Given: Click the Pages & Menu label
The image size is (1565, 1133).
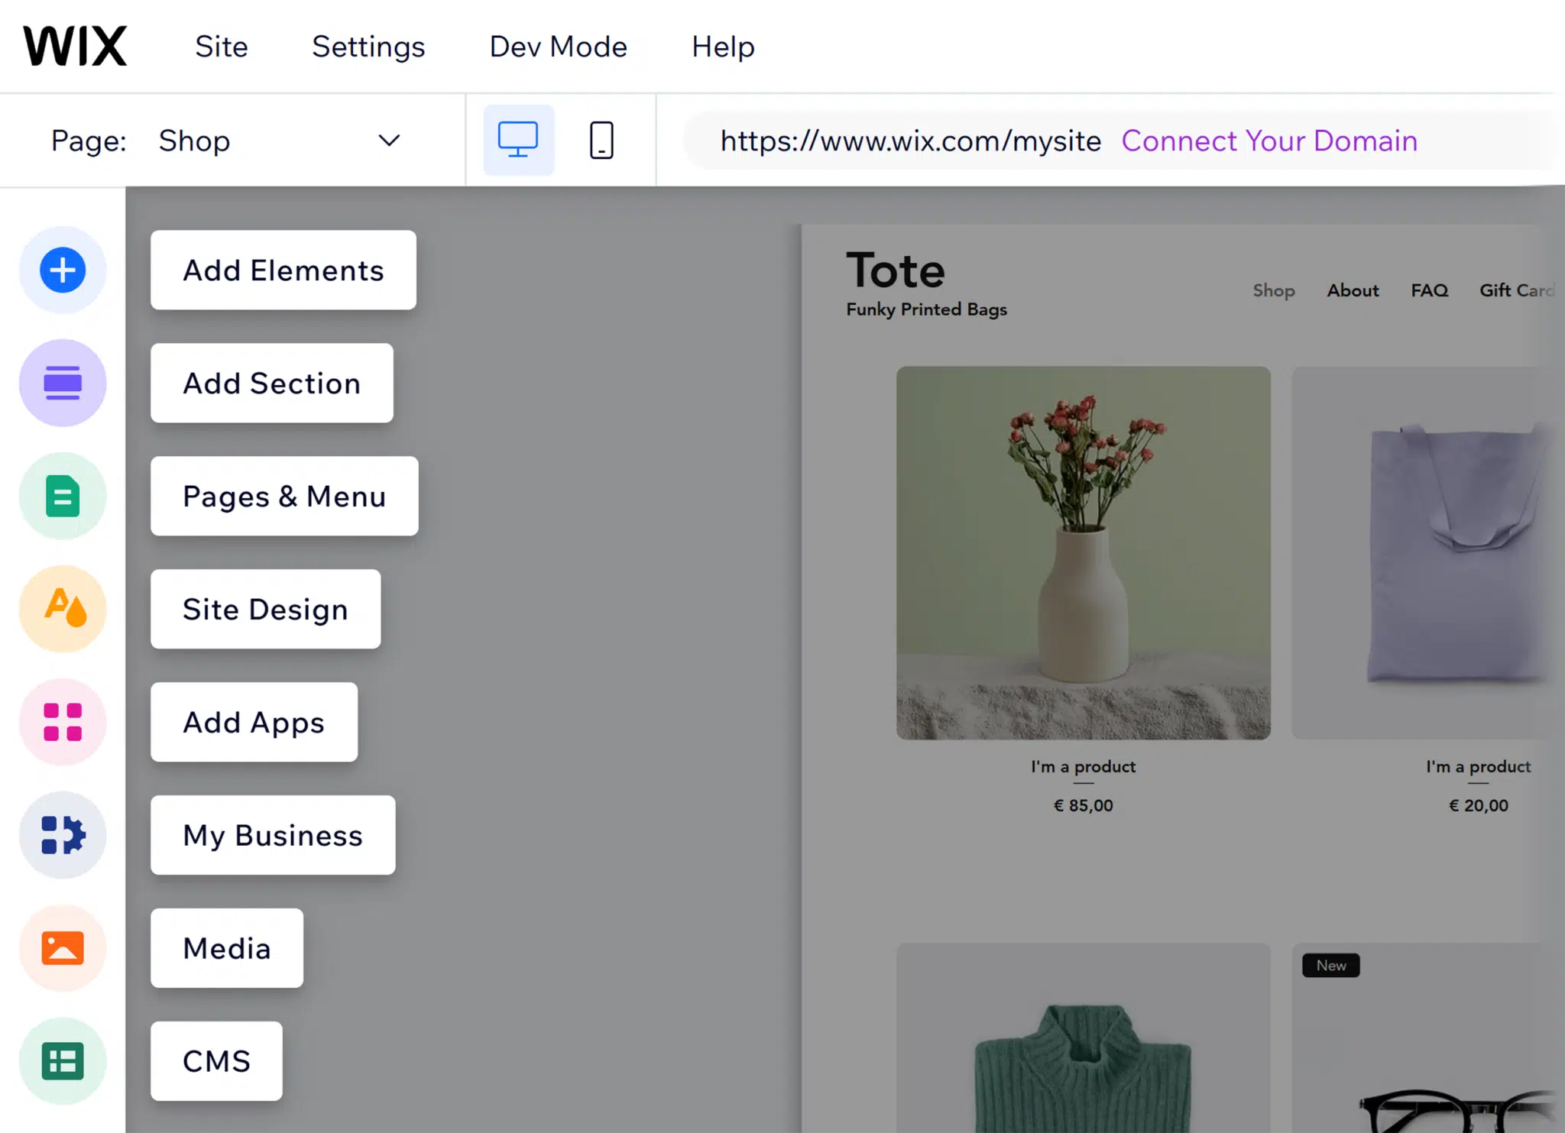Looking at the screenshot, I should [x=284, y=496].
